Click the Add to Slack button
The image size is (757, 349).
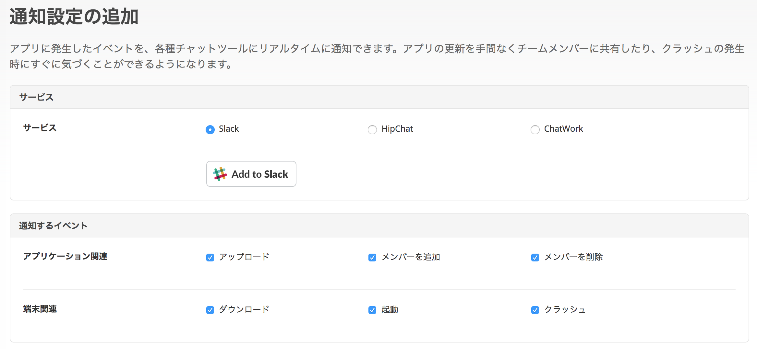click(x=251, y=174)
